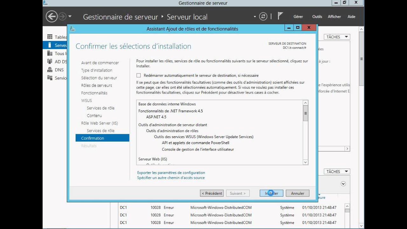Screen dimensions: 407x229
Task: Click Console de gestion de l'interface utilisateur
Action: [x=198, y=149]
